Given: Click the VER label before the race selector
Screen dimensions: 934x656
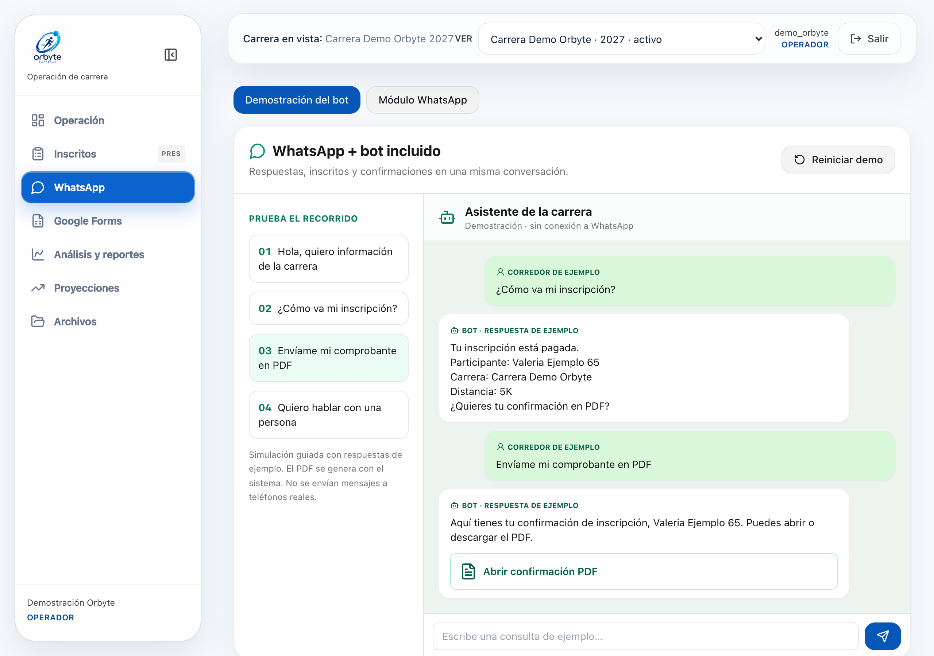Looking at the screenshot, I should [x=463, y=39].
